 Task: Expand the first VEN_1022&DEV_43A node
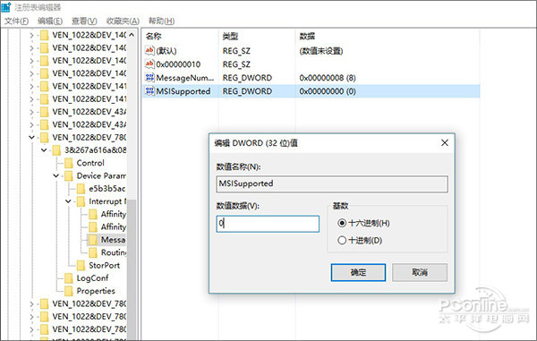31,112
